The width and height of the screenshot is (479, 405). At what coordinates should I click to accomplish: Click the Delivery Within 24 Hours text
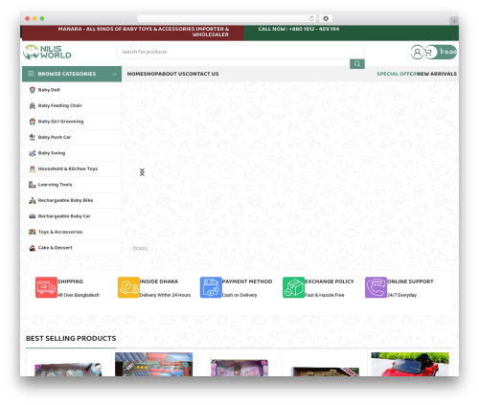165,295
